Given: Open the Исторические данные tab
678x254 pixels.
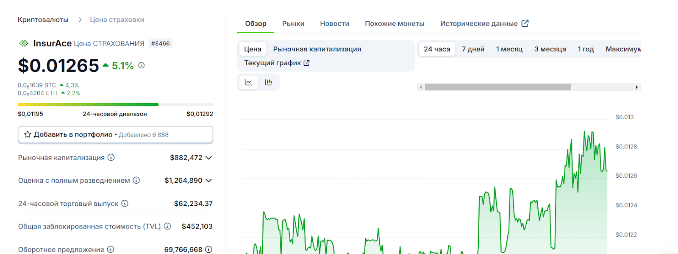Looking at the screenshot, I should pos(484,24).
